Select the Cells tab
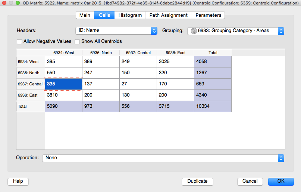301x192 pixels. (x=104, y=15)
